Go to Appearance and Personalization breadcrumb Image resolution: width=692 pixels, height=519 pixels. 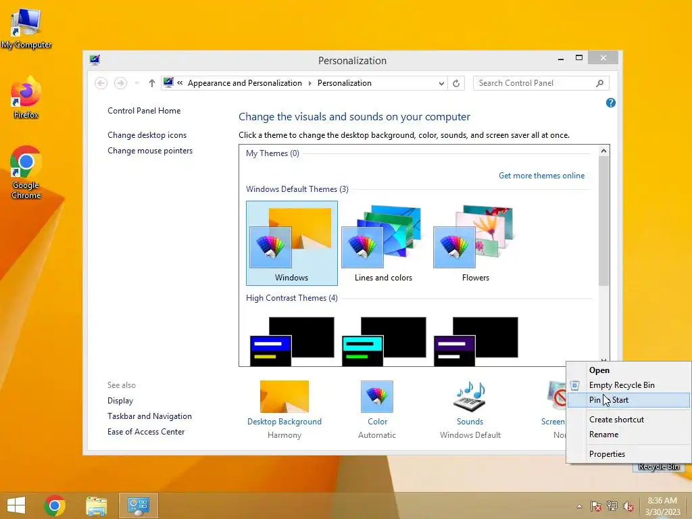(245, 83)
